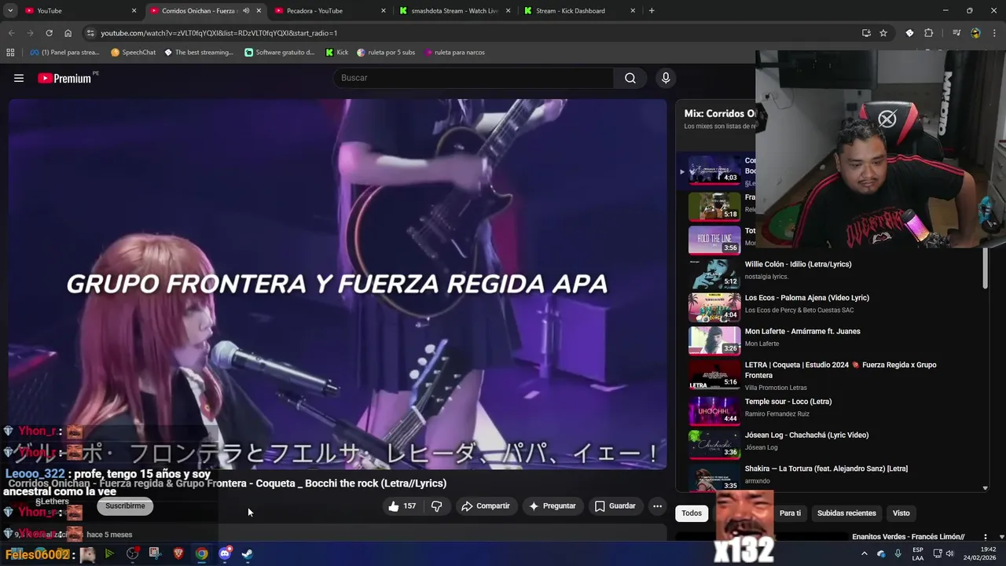Open a new browser tab
The image size is (1006, 566).
(x=652, y=11)
